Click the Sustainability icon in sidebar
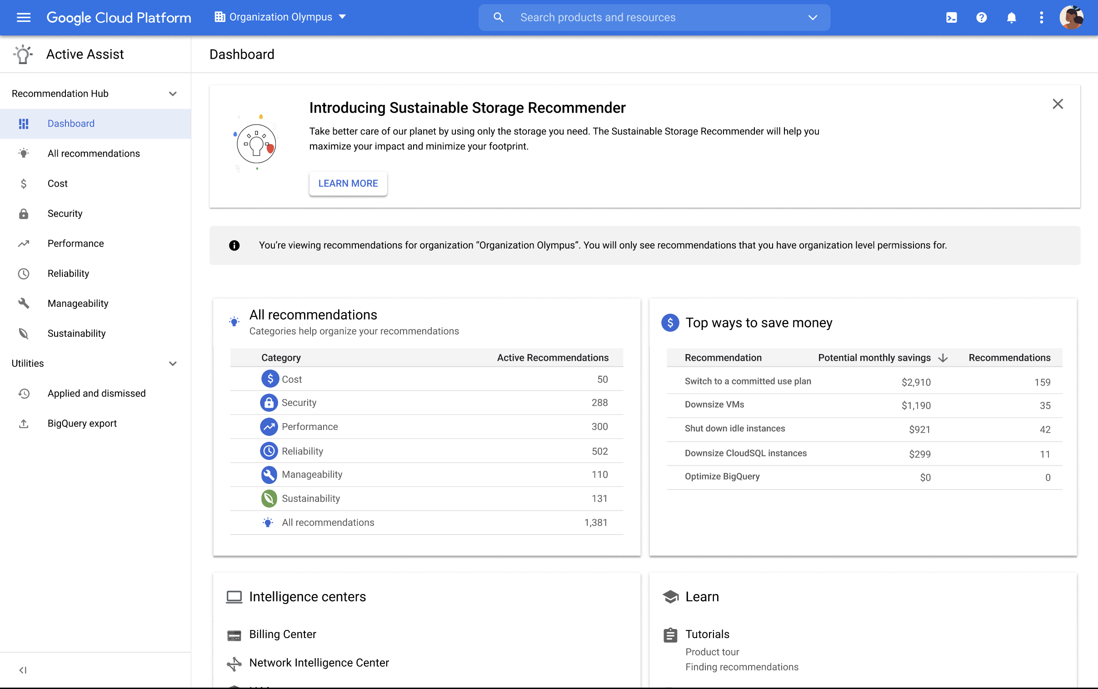 coord(22,333)
